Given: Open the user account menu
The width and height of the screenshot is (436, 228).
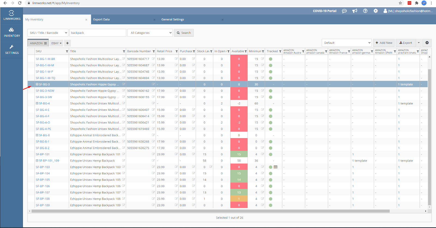Looking at the screenshot, I should tap(408, 11).
